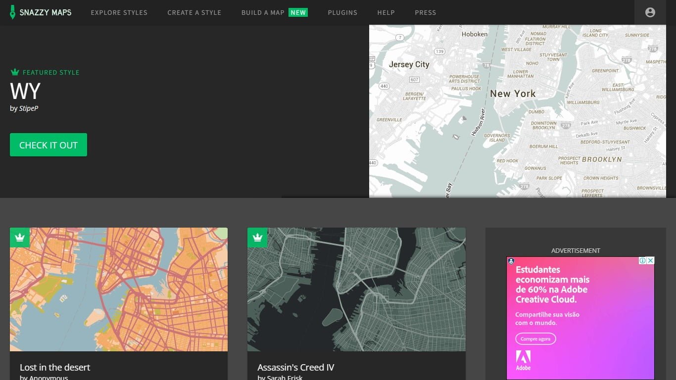This screenshot has height=380, width=676.
Task: Open Build a Map page
Action: [x=275, y=12]
